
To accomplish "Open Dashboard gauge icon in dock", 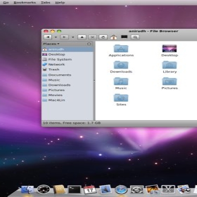I will coord(43,190).
